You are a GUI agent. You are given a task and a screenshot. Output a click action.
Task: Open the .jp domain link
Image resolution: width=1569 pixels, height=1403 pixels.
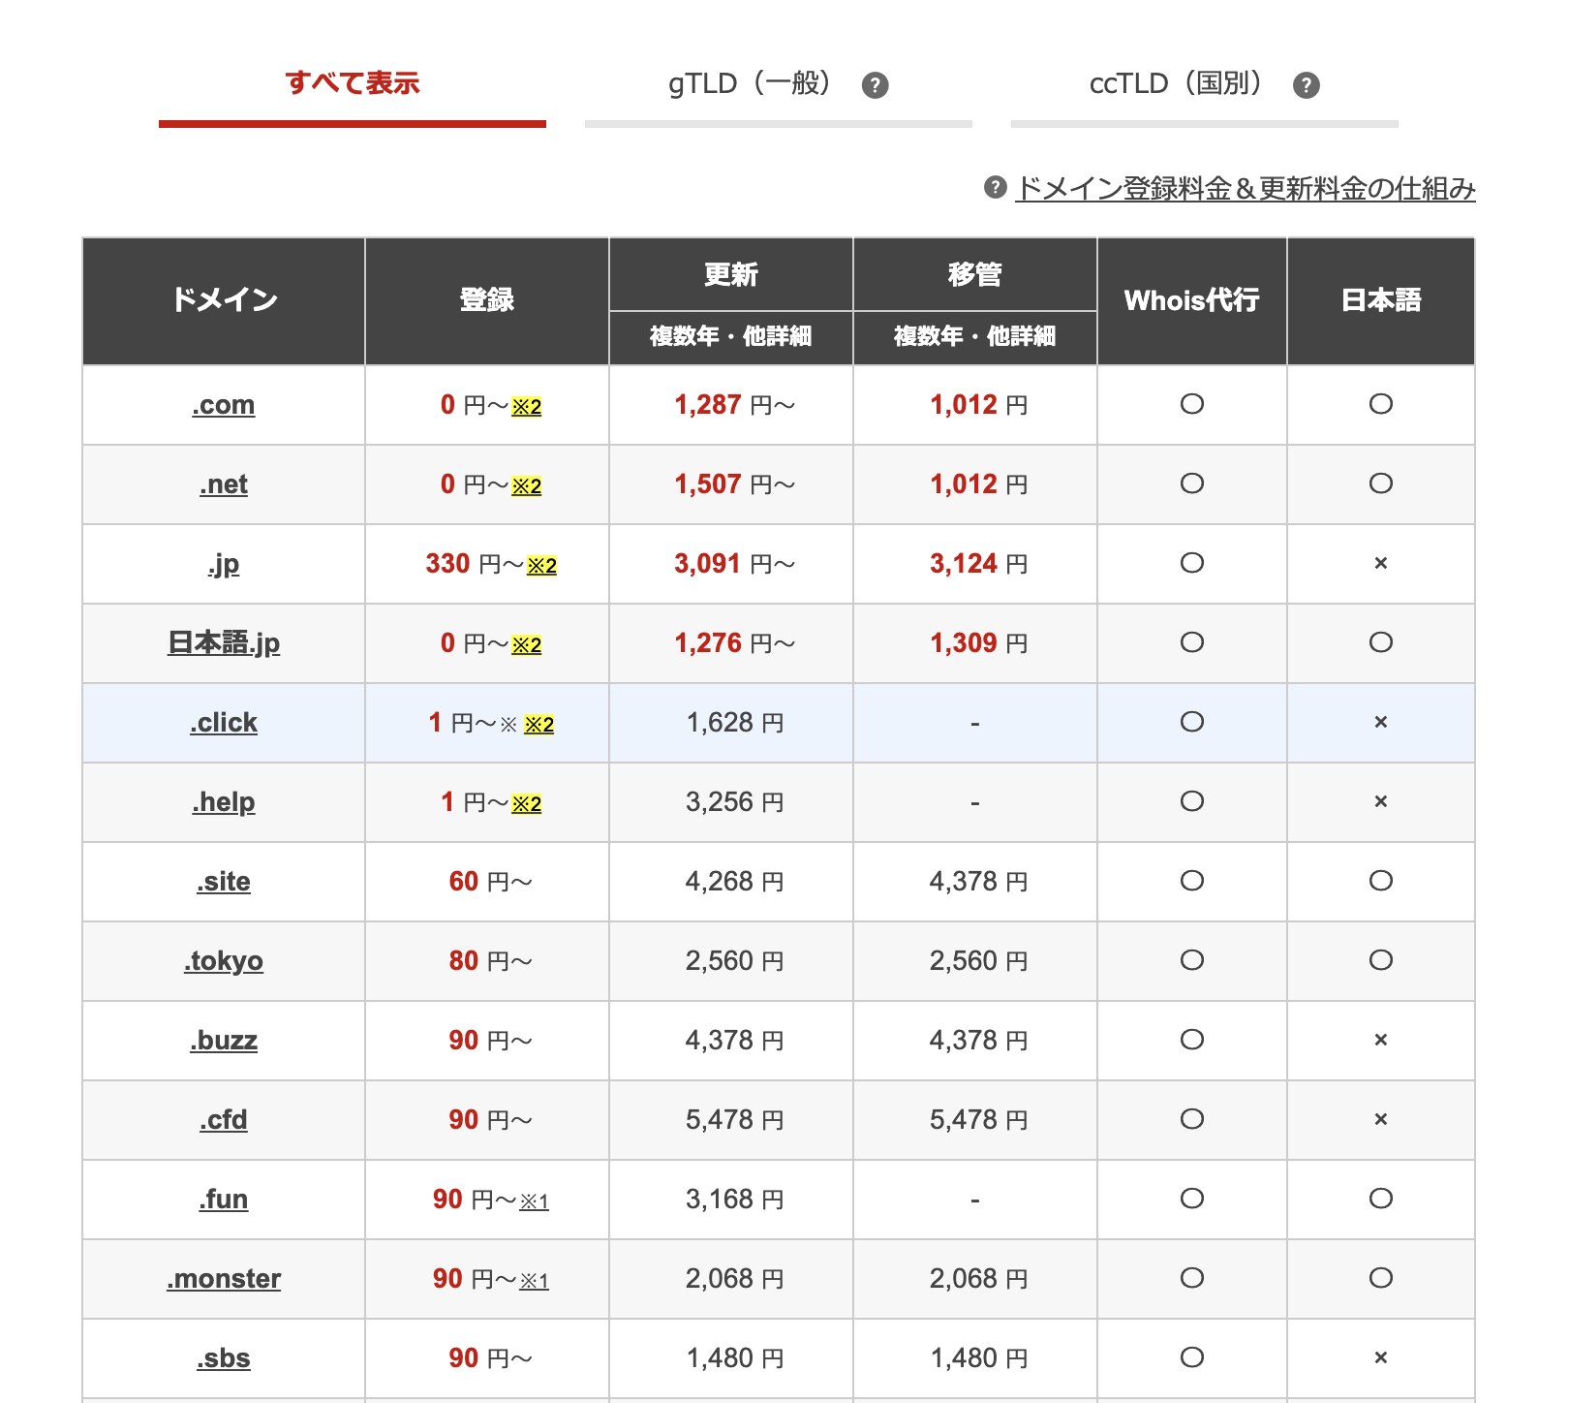point(224,564)
